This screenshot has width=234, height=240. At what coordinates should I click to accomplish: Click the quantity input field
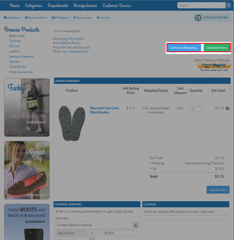tap(196, 109)
